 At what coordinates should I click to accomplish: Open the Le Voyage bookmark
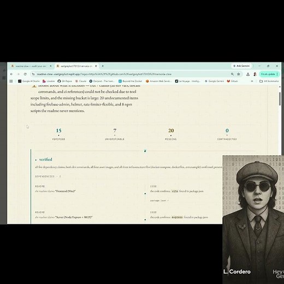pos(188,81)
